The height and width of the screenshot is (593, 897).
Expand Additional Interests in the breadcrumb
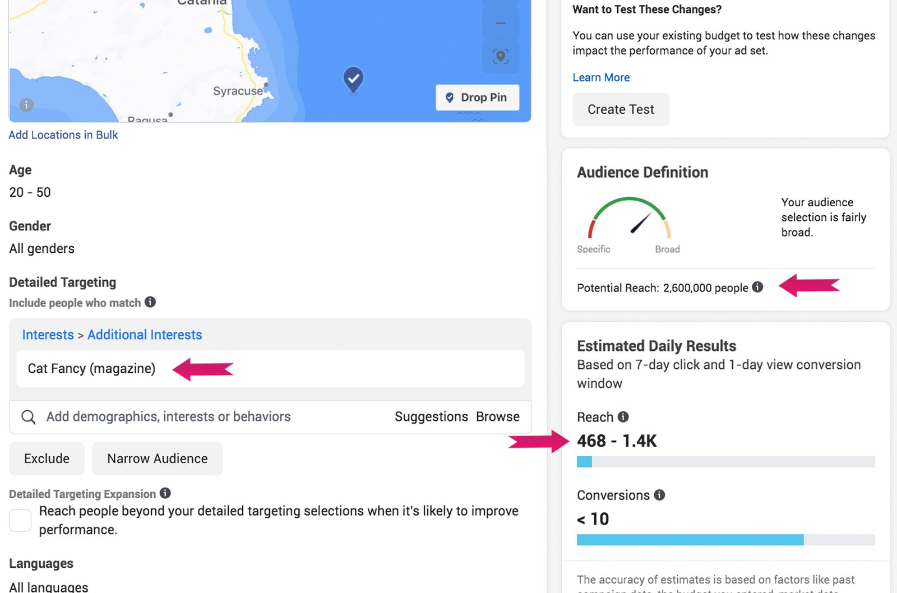pyautogui.click(x=145, y=335)
